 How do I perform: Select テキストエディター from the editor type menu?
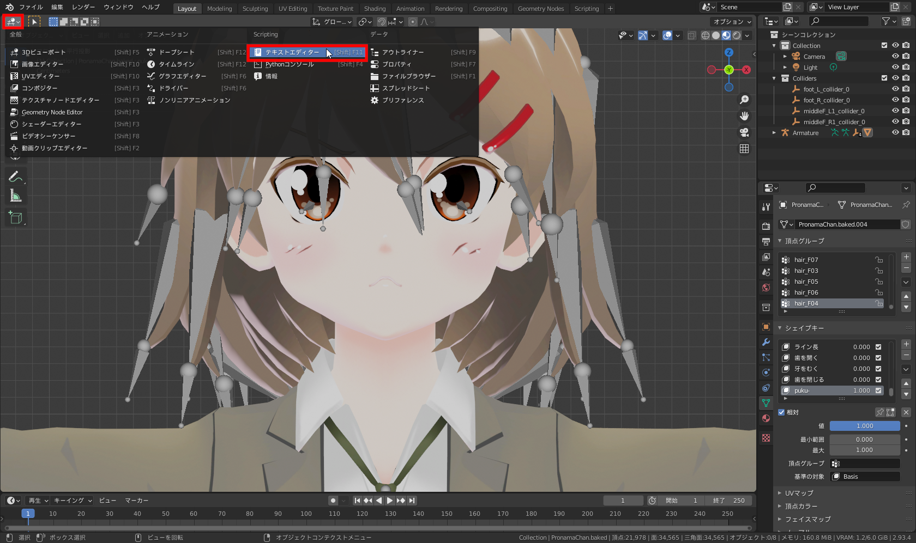pos(292,52)
